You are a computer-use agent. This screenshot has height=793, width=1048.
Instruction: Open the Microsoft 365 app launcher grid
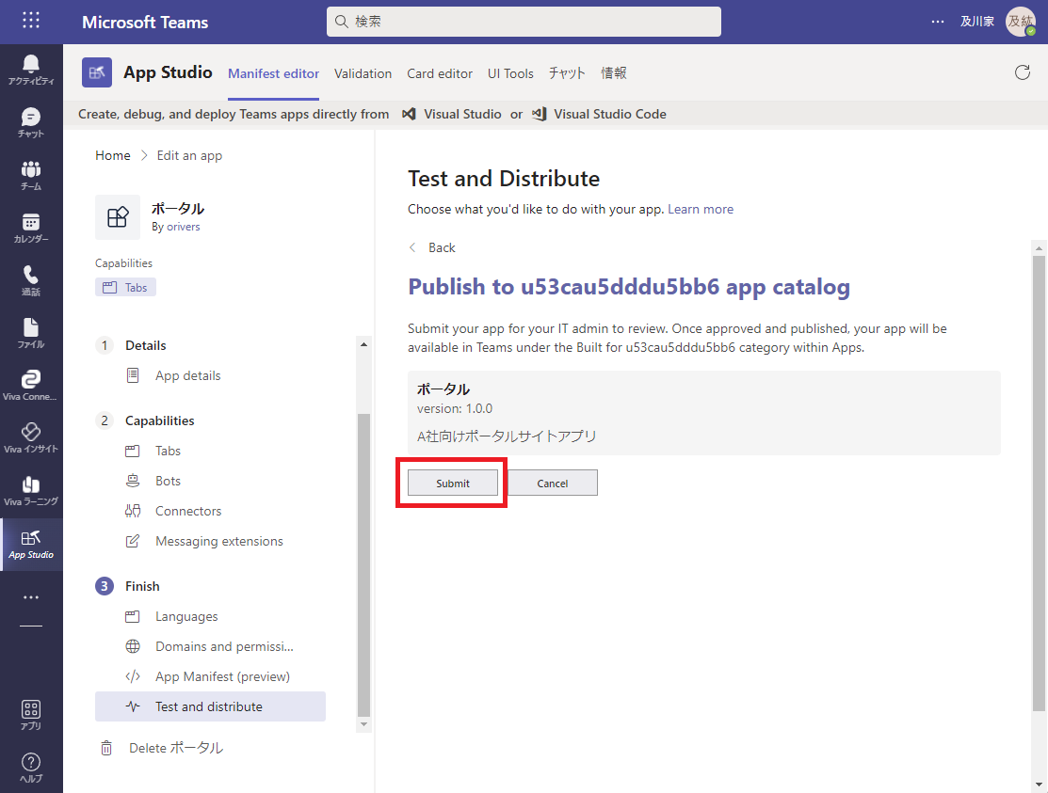pos(31,21)
